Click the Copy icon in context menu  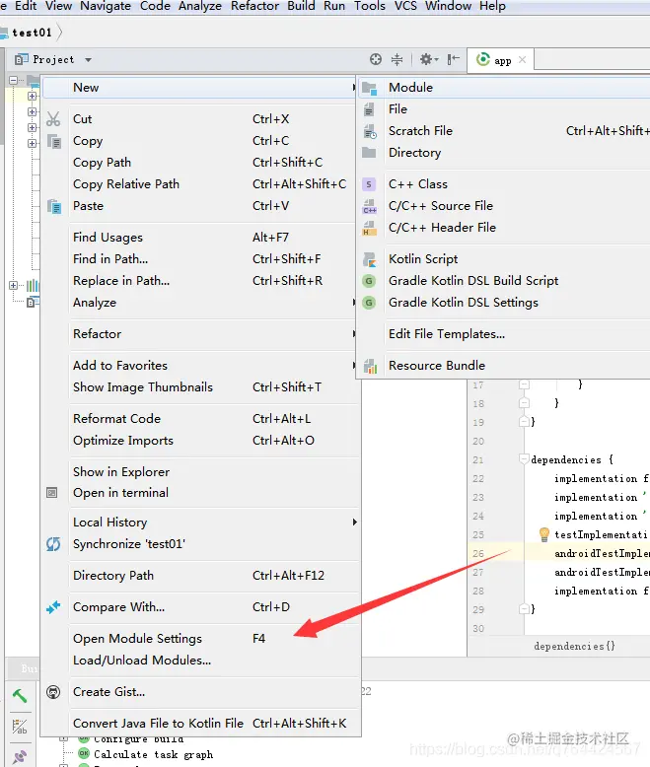54,141
